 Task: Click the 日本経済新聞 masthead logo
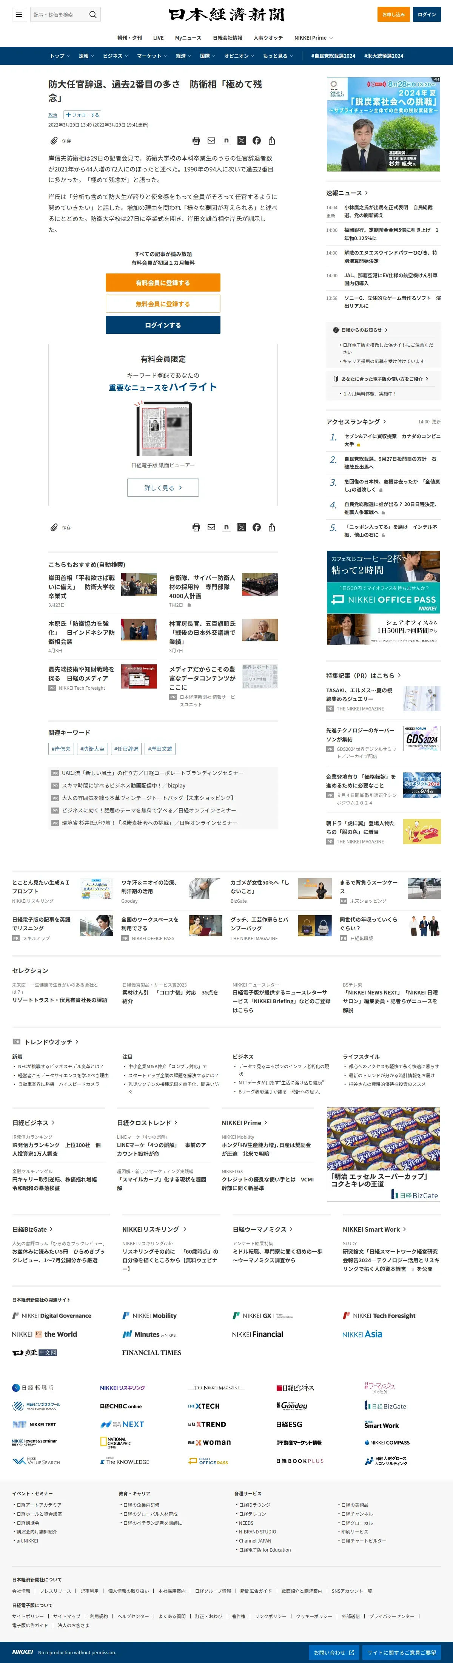(226, 14)
